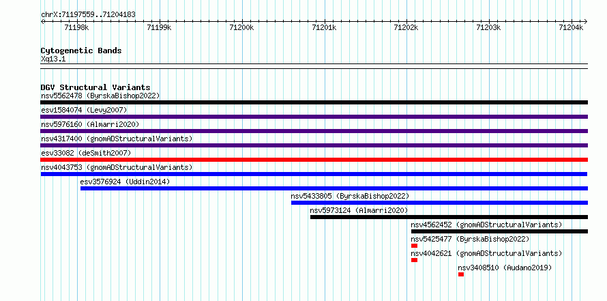Click the purple esv1584074 variant bar

pos(314,117)
